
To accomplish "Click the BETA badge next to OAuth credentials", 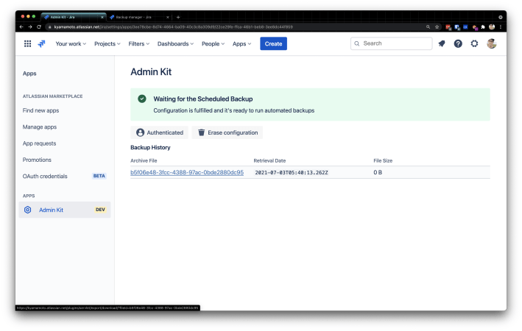I will pos(99,176).
